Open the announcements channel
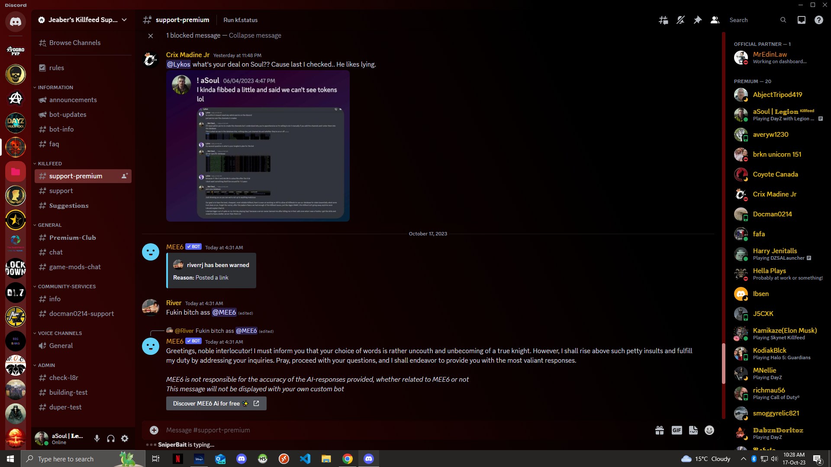 (83, 100)
